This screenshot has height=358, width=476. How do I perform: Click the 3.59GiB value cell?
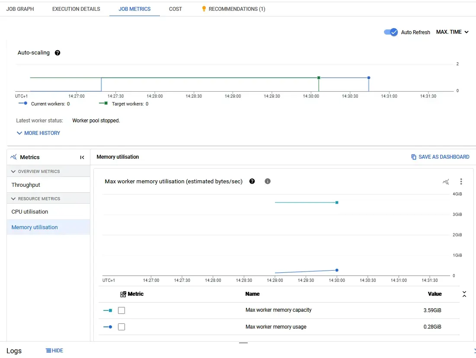tap(432, 310)
